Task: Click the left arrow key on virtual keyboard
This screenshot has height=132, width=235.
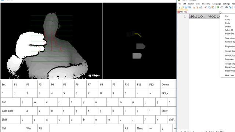Action: pos(154,128)
